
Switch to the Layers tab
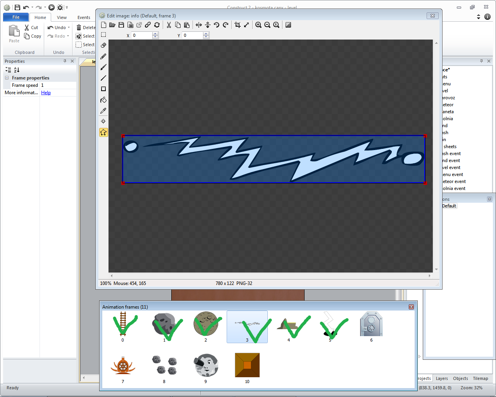(x=442, y=378)
